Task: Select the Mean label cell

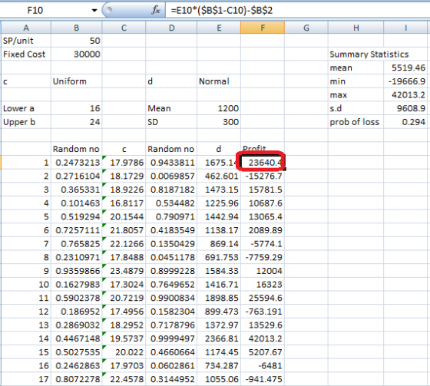Action: tap(171, 108)
